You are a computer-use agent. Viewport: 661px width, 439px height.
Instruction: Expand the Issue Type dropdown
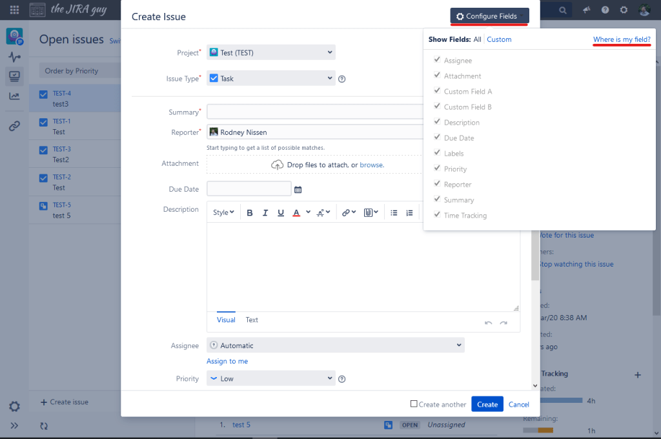pos(271,78)
